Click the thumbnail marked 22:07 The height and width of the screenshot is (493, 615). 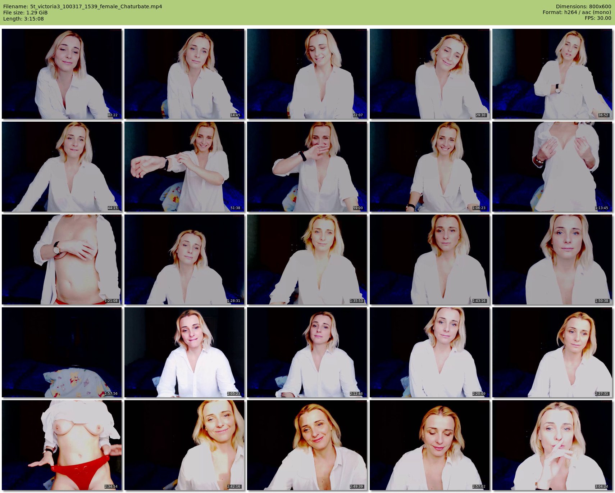(307, 74)
